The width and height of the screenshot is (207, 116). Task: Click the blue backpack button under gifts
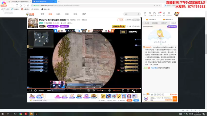[136, 101]
